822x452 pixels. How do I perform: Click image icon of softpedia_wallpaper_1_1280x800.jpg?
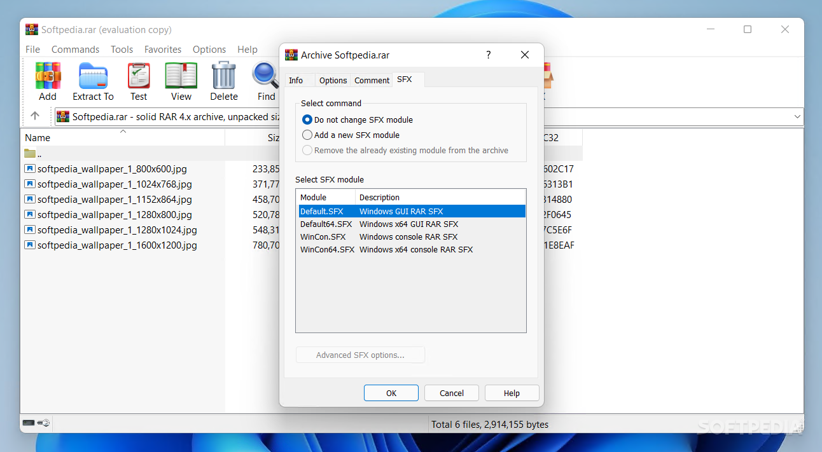coord(30,214)
